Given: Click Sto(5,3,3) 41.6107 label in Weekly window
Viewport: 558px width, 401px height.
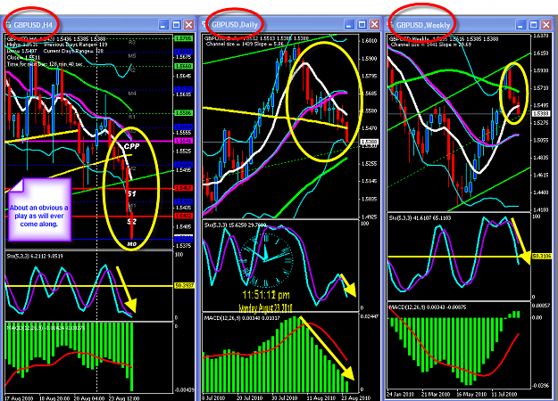Looking at the screenshot, I should click(x=420, y=217).
